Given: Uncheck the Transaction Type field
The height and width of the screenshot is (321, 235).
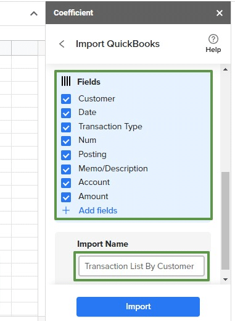Looking at the screenshot, I should click(66, 127).
